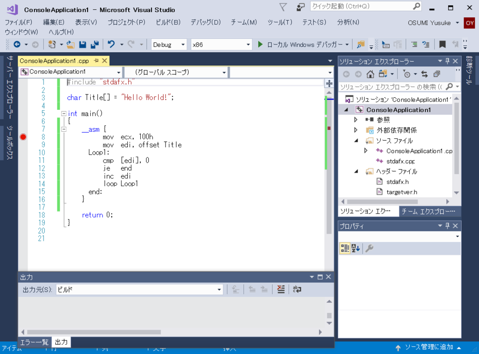Image resolution: width=479 pixels, height=354 pixels.
Task: Open the File (ファイル) menu
Action: tap(19, 22)
